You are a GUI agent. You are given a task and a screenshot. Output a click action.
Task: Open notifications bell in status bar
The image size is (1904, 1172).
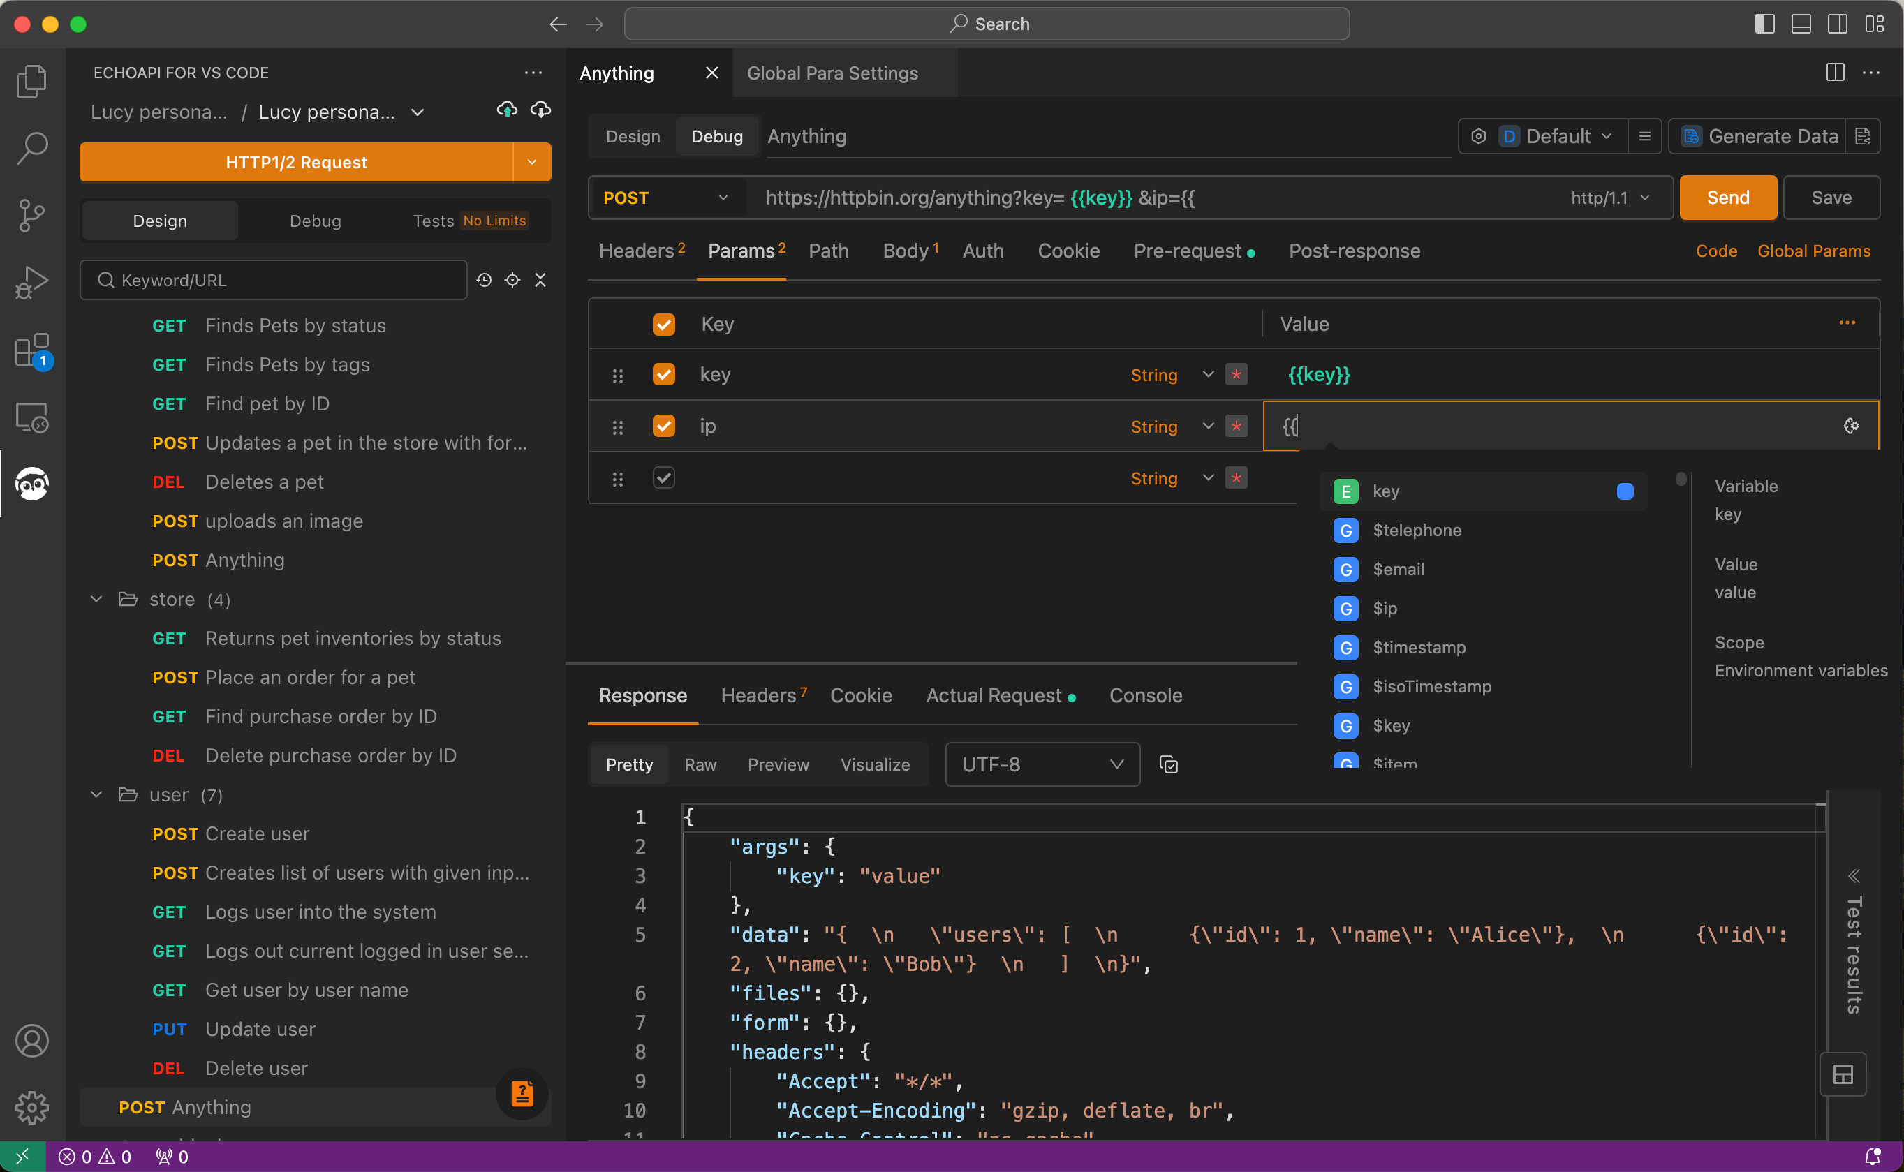click(x=1873, y=1157)
